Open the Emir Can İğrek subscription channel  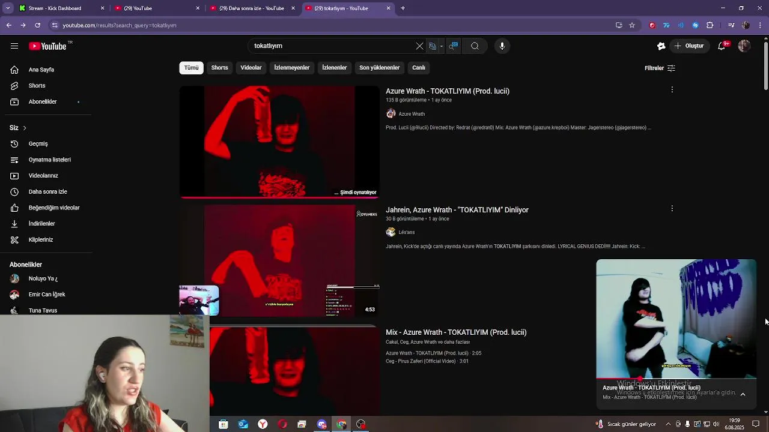pyautogui.click(x=47, y=295)
